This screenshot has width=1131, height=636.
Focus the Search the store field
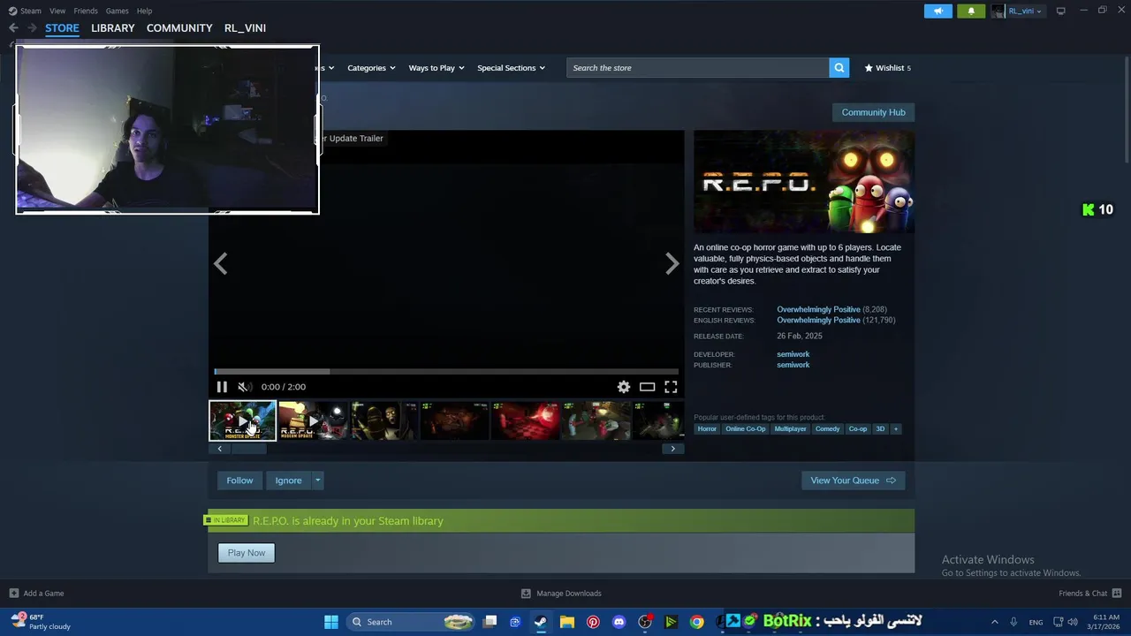(698, 68)
